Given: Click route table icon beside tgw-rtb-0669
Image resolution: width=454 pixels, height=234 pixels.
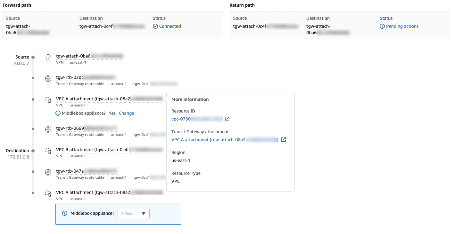Looking at the screenshot, I should (48, 129).
